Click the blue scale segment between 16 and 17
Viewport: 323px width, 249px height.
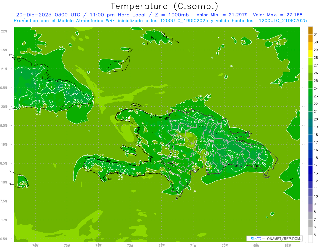pyautogui.click(x=310, y=146)
